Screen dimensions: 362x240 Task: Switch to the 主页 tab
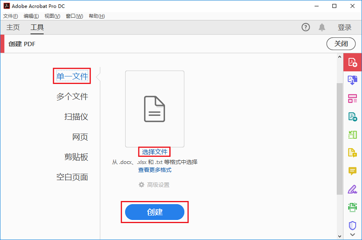[13, 27]
